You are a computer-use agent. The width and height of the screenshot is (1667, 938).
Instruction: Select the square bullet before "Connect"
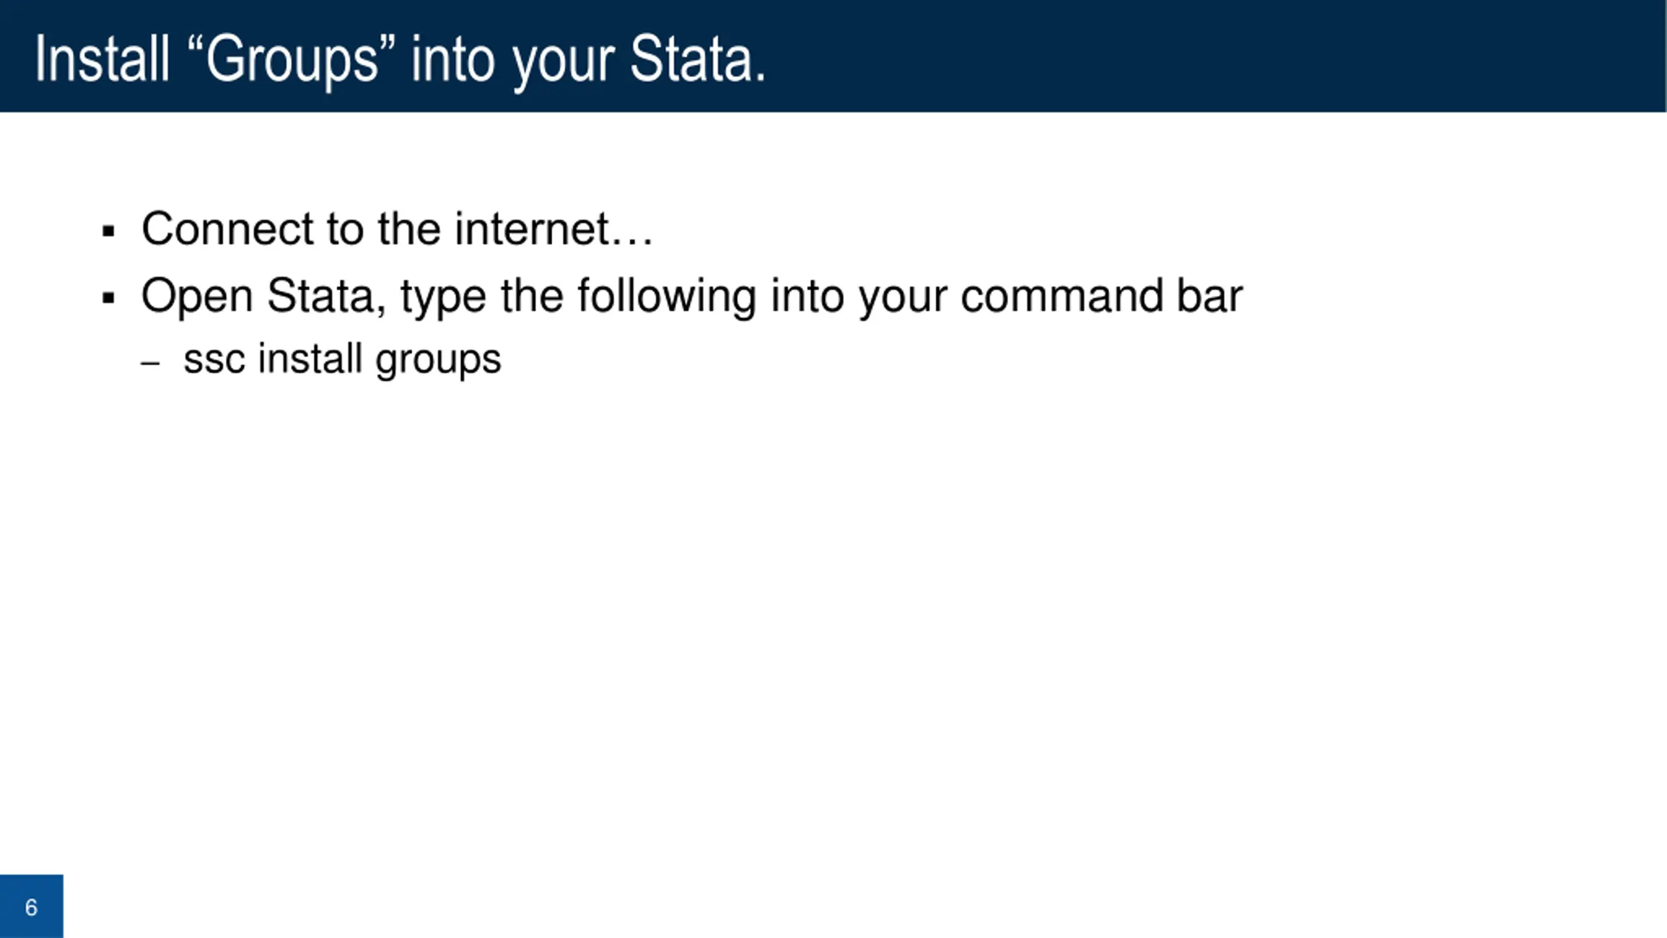109,231
